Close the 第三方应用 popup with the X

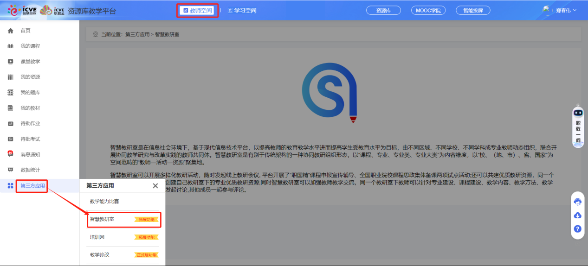(x=155, y=186)
